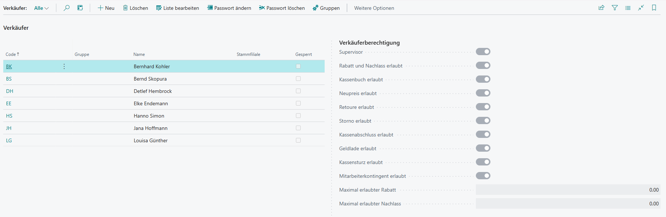Click the search magnifier icon

(67, 8)
